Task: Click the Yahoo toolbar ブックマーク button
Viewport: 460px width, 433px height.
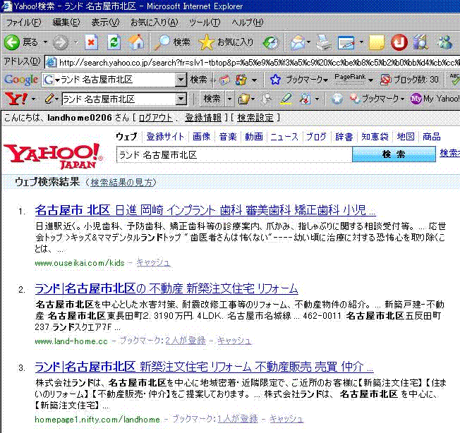Action: click(x=377, y=99)
